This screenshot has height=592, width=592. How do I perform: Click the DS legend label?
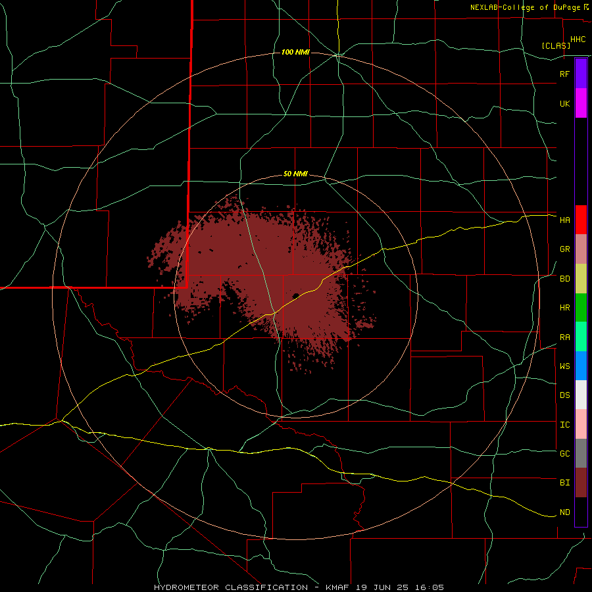[x=565, y=395]
